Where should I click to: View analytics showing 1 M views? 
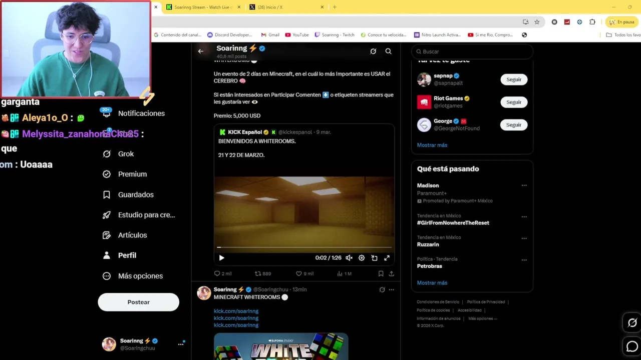tap(344, 273)
